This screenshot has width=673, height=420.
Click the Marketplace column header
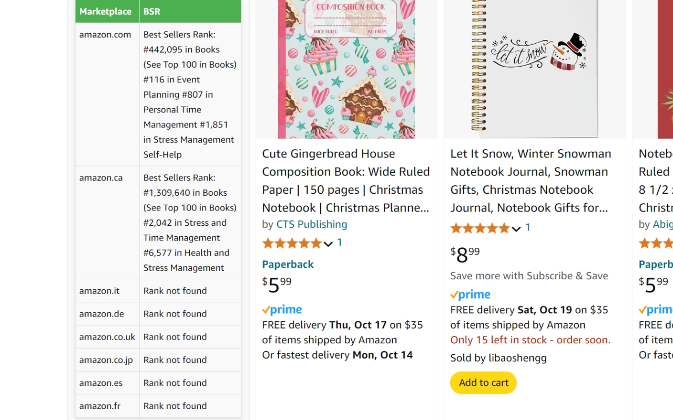[x=106, y=11]
